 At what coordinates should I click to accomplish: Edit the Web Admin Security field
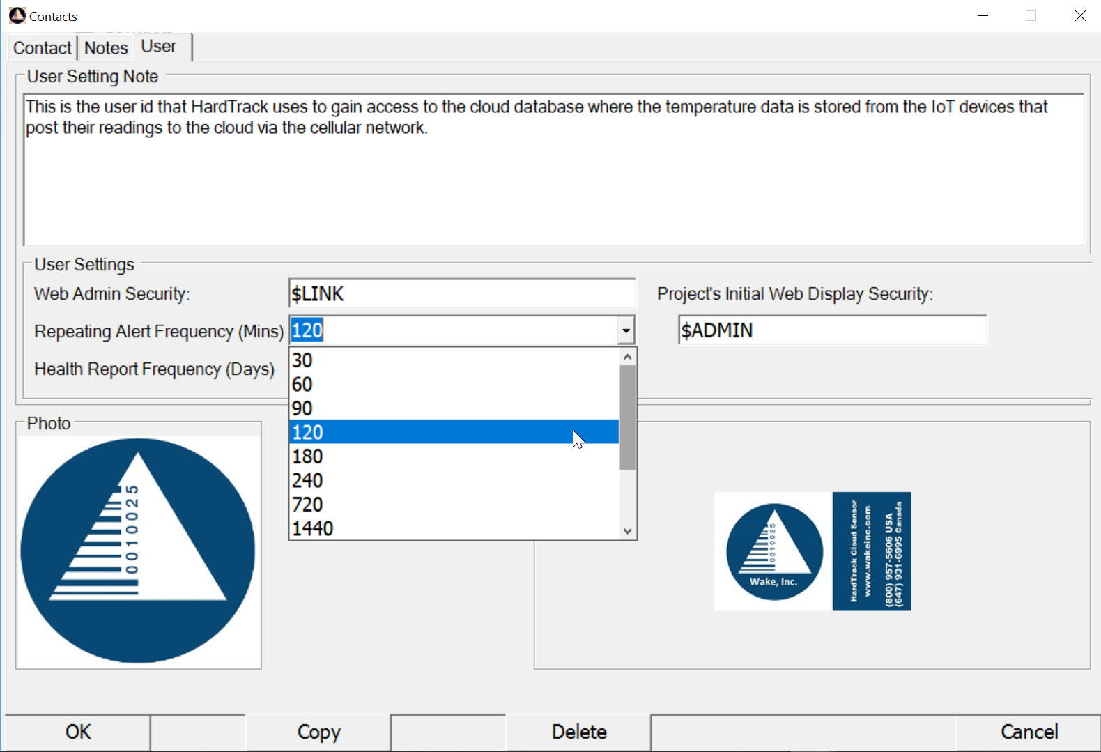pos(462,293)
